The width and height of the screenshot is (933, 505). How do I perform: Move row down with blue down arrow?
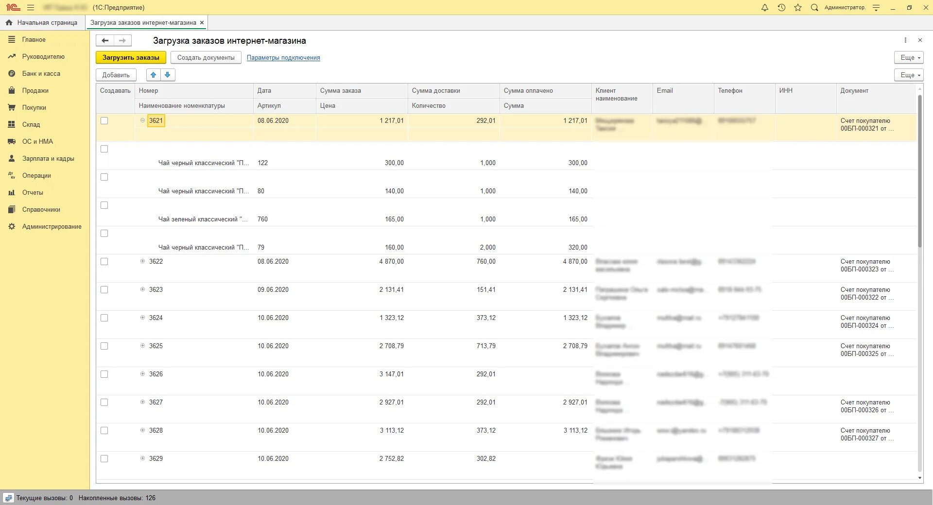coord(168,75)
